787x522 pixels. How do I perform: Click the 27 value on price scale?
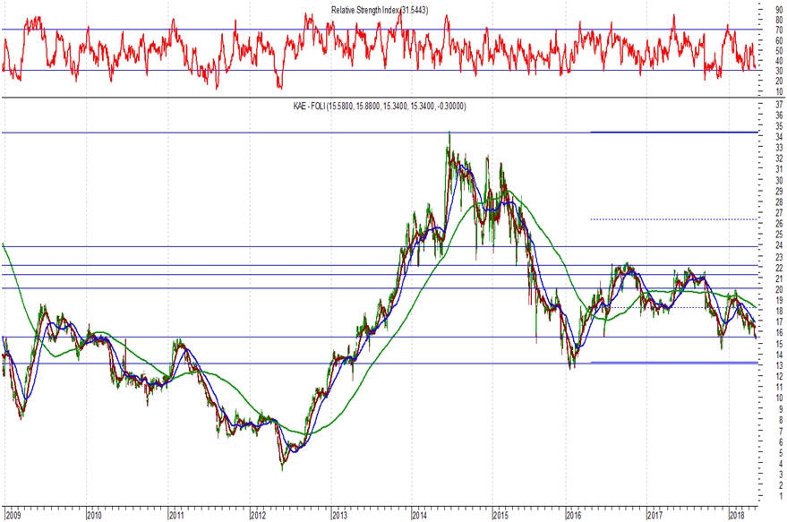point(779,213)
